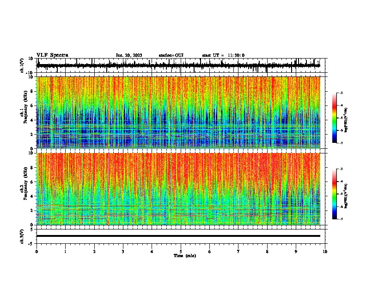Click inside the ch.2 spectrogram panel
Screen dimensions: 366x282
click(178, 189)
